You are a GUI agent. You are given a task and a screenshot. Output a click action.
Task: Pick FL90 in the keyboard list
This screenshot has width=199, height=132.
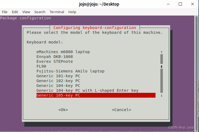(96, 66)
